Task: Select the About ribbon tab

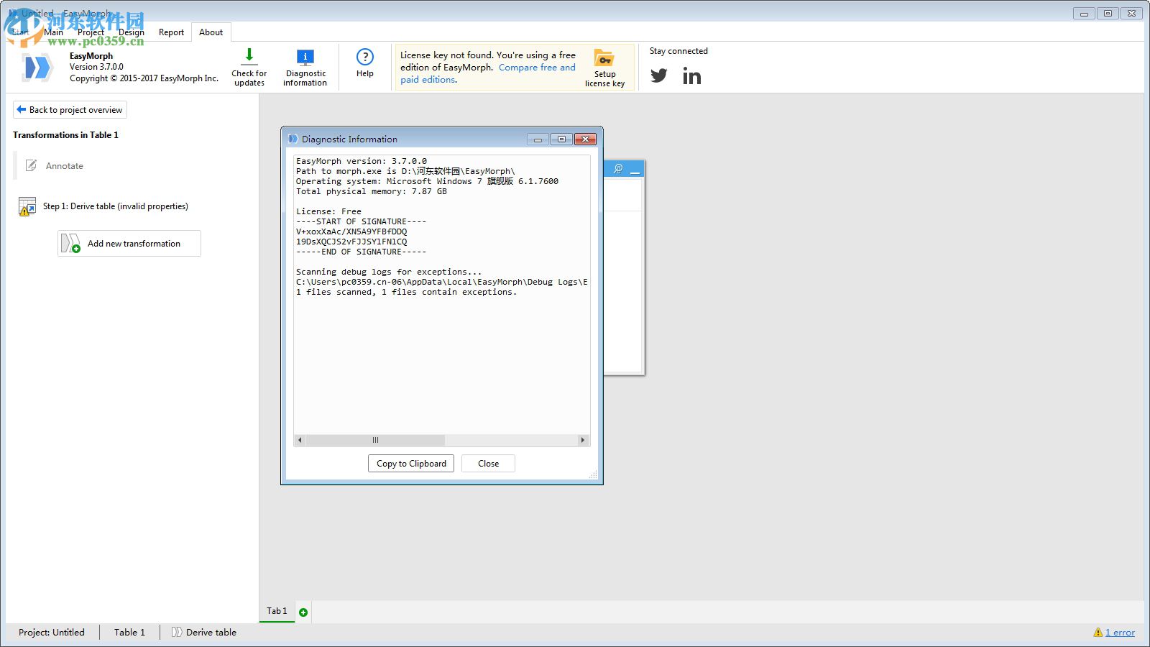Action: pyautogui.click(x=211, y=32)
